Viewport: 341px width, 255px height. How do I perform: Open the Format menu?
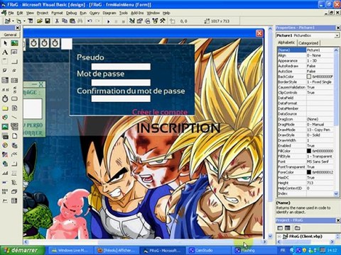(57, 13)
